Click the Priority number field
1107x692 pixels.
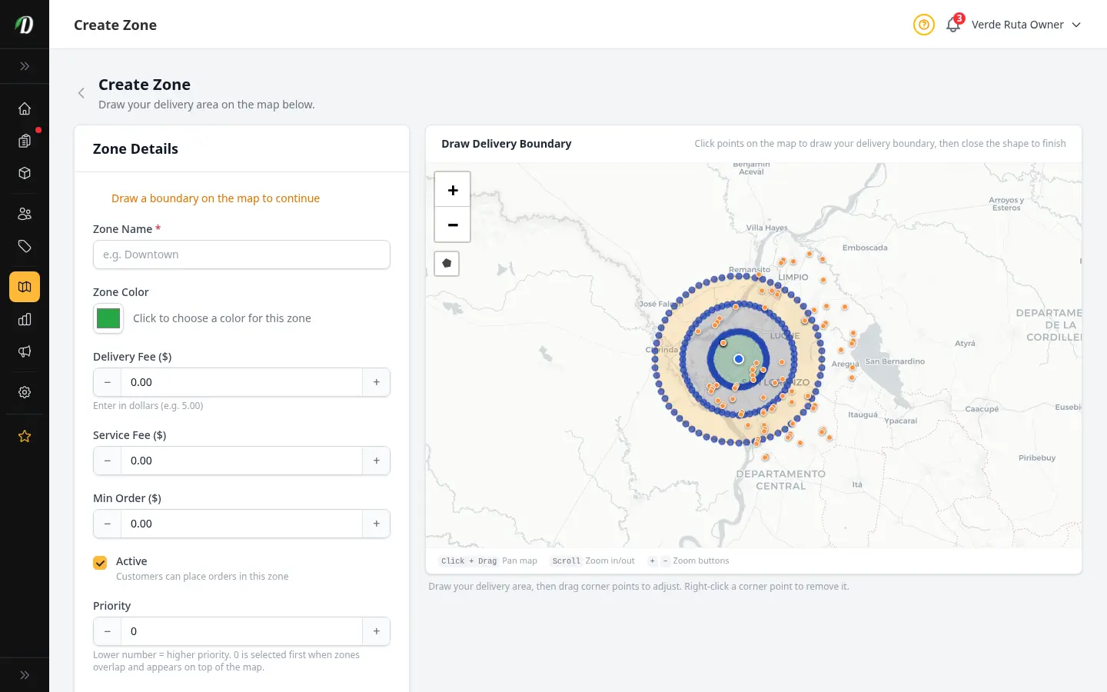coord(241,631)
